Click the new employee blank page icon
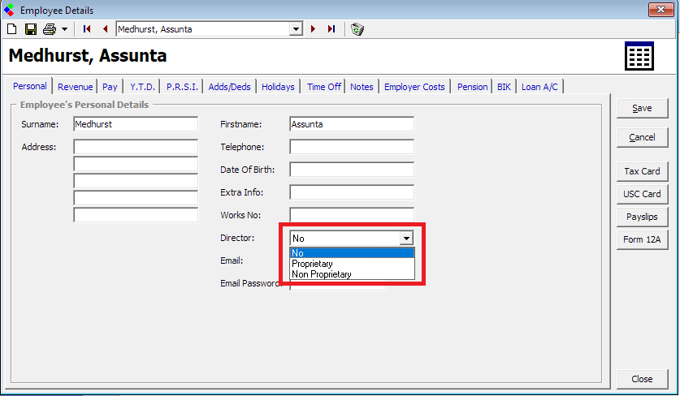This screenshot has width=680, height=396. point(11,29)
